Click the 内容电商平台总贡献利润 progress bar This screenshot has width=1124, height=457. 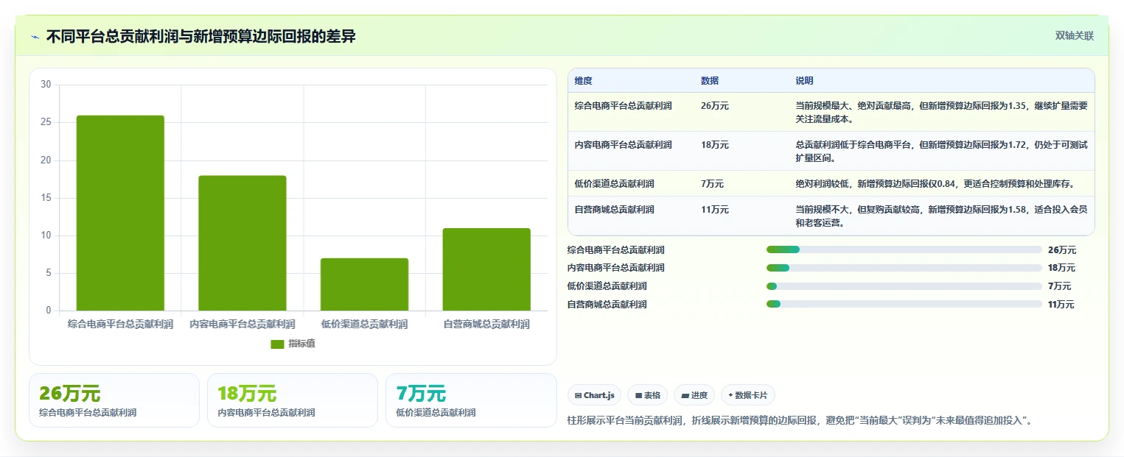click(904, 268)
